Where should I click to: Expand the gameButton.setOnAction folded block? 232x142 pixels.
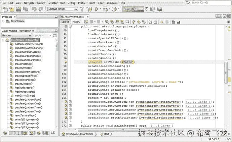click(x=70, y=102)
